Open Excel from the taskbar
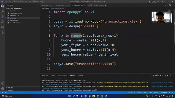 [106, 96]
